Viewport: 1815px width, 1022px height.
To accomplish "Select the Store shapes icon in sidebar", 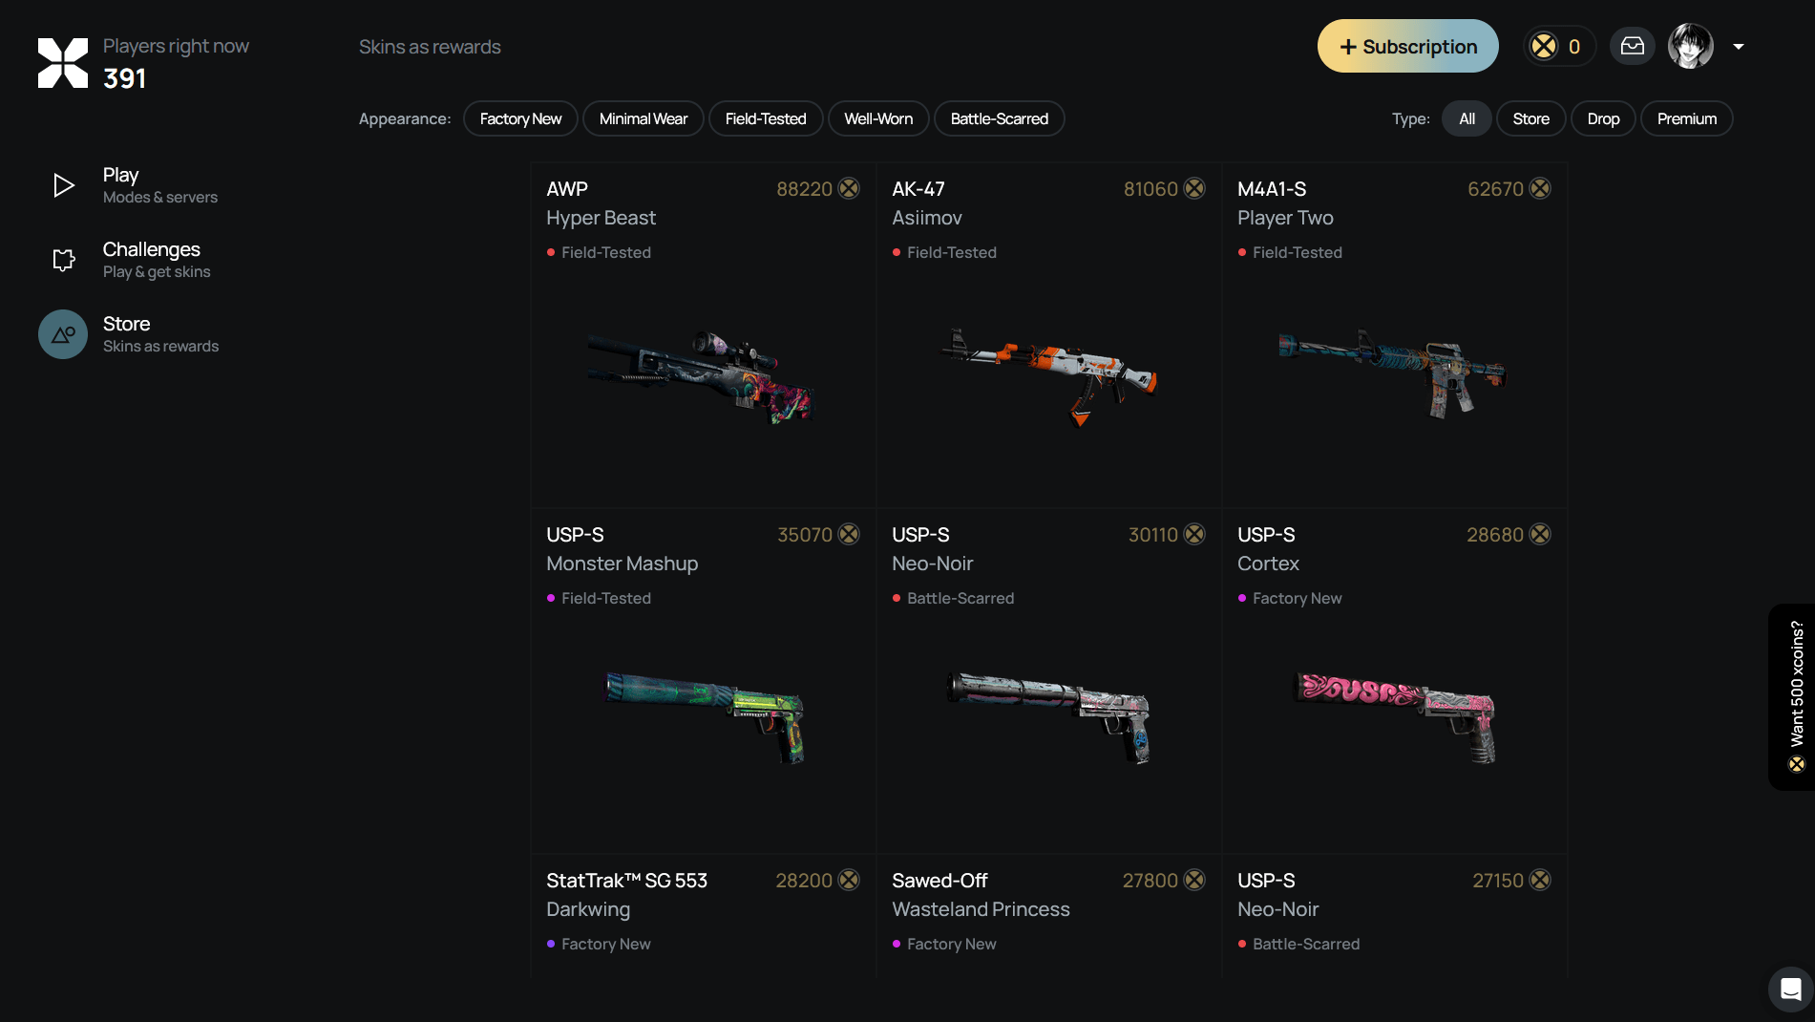I will coord(63,334).
